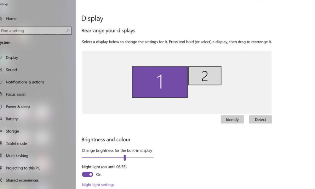Viewport: 315px width, 189px height.
Task: Select display 2 in the arrangement
Action: click(205, 76)
